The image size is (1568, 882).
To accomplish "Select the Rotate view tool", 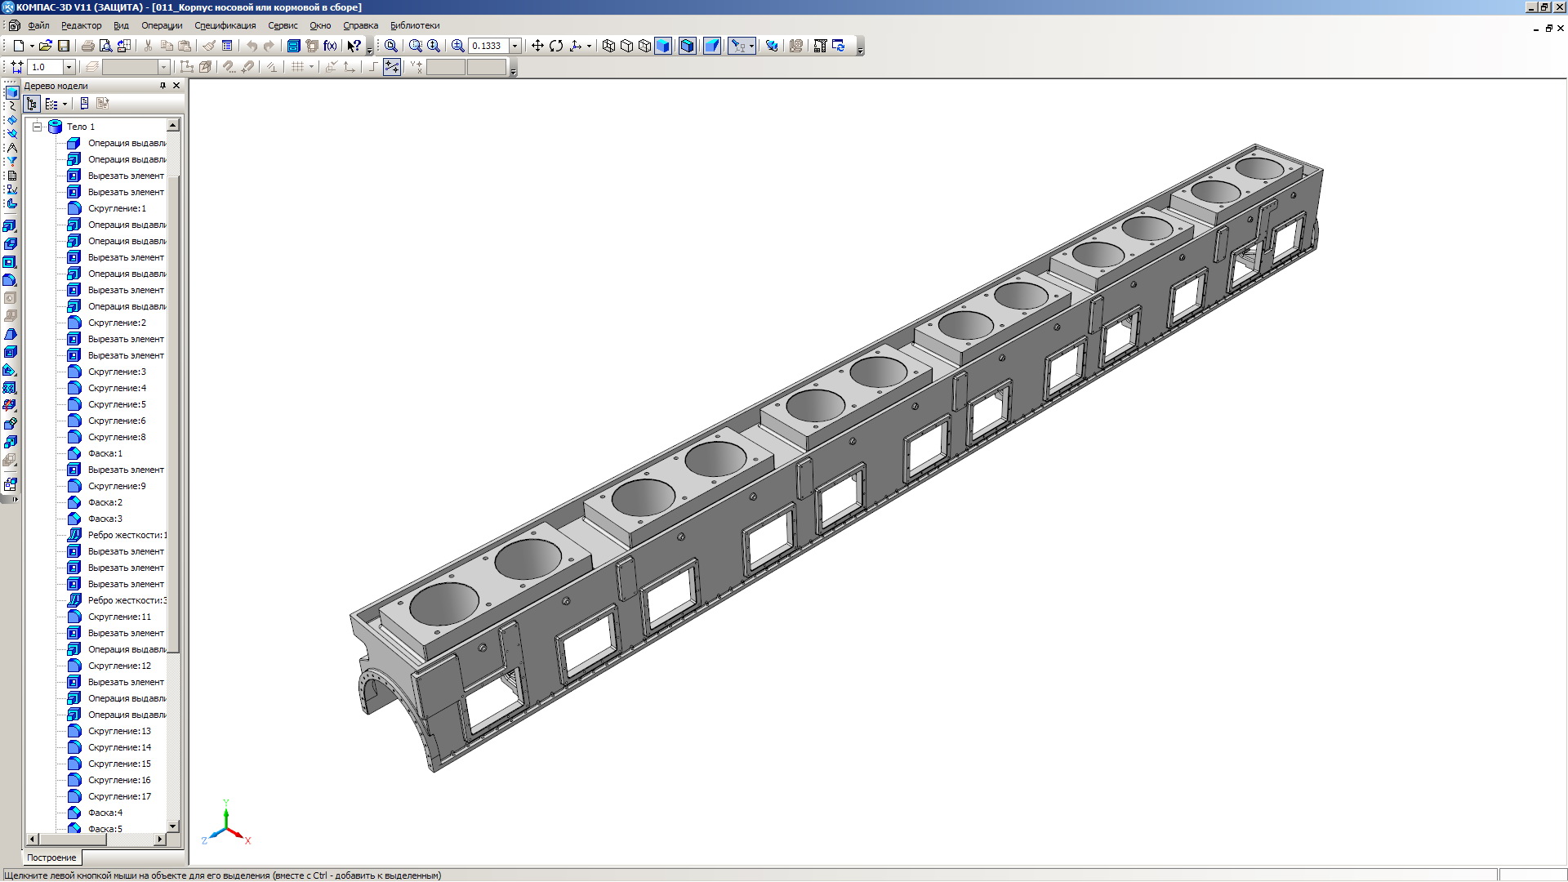I will pyautogui.click(x=556, y=46).
